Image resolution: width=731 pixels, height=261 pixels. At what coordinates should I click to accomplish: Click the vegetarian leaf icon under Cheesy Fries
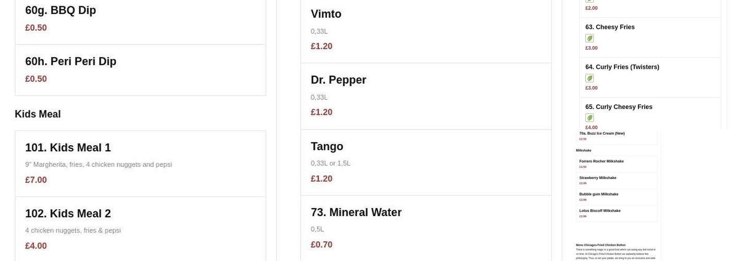(589, 38)
